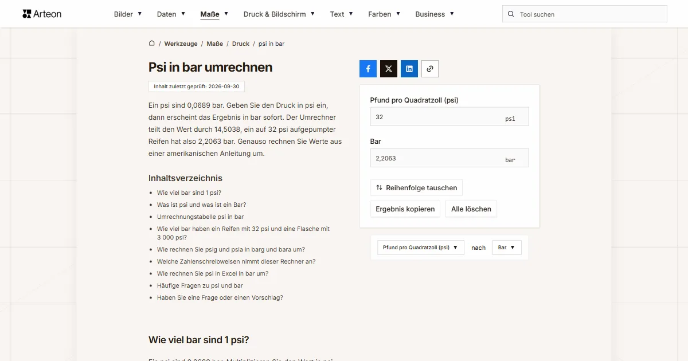Open the Druck breadcrumb link
The height and width of the screenshot is (361, 688).
[x=241, y=44]
